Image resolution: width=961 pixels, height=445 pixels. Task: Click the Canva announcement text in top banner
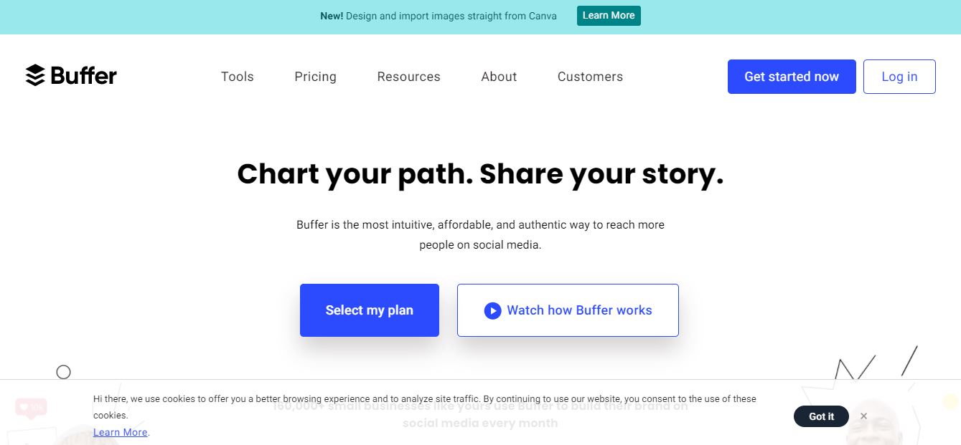point(439,16)
